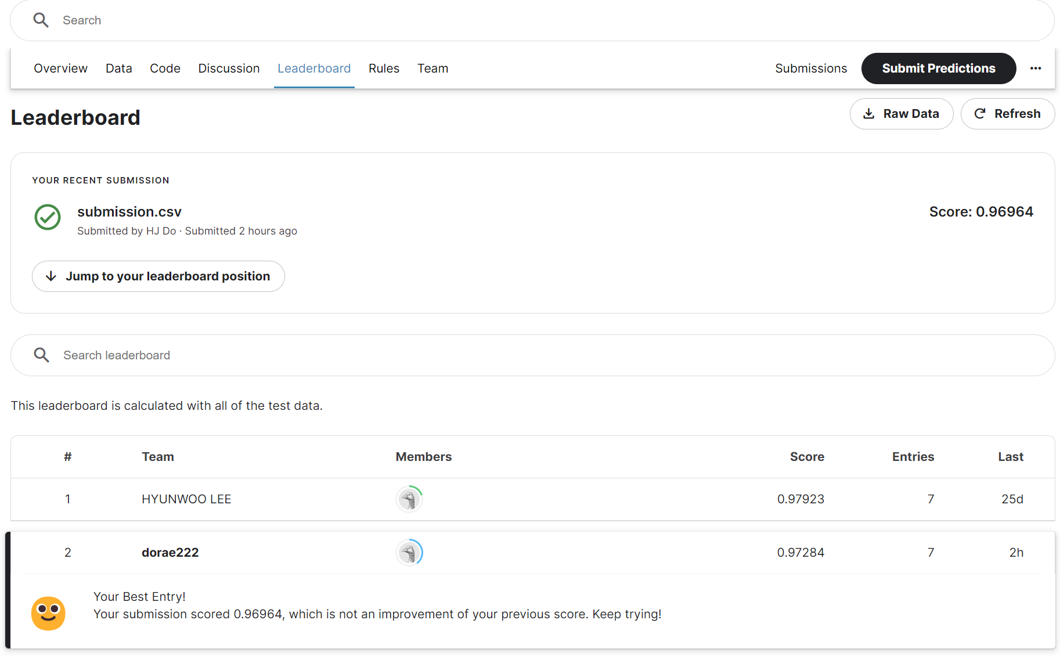Screen dimensions: 1060x656
Task: Switch to the Team tab
Action: coord(433,69)
